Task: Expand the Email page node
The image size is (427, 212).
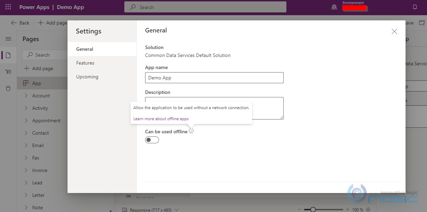Action: pyautogui.click(x=26, y=145)
